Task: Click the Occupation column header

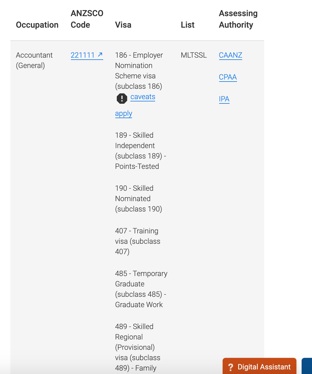Action: (37, 25)
